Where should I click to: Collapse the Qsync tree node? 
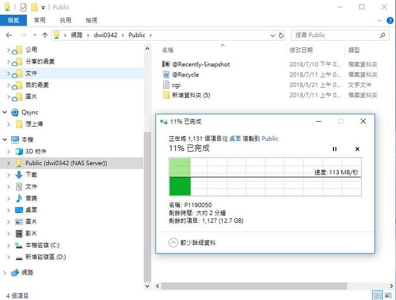coord(5,112)
